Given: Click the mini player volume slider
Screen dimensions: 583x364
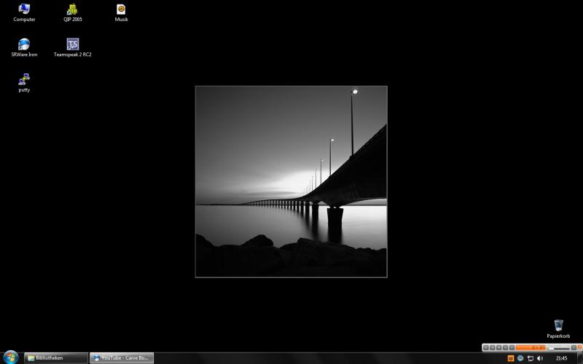Looking at the screenshot, I should coord(560,348).
